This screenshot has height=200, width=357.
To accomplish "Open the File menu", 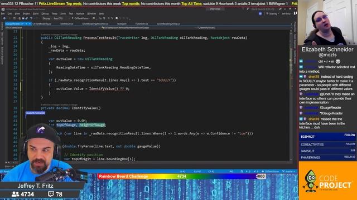I will tap(3, 14).
